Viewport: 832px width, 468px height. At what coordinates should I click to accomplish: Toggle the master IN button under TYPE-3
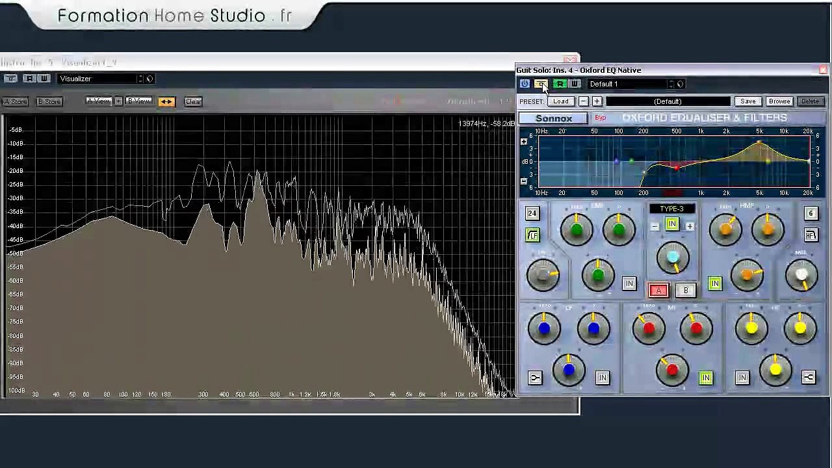(671, 225)
